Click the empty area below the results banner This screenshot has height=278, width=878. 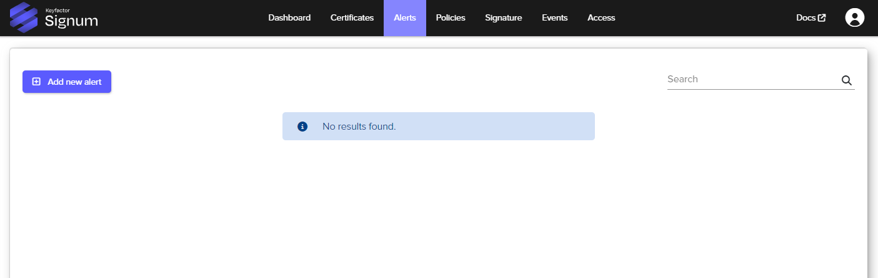click(x=438, y=206)
